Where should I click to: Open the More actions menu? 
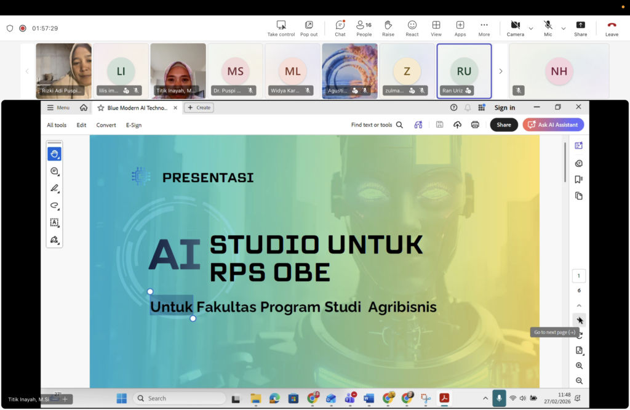(484, 25)
